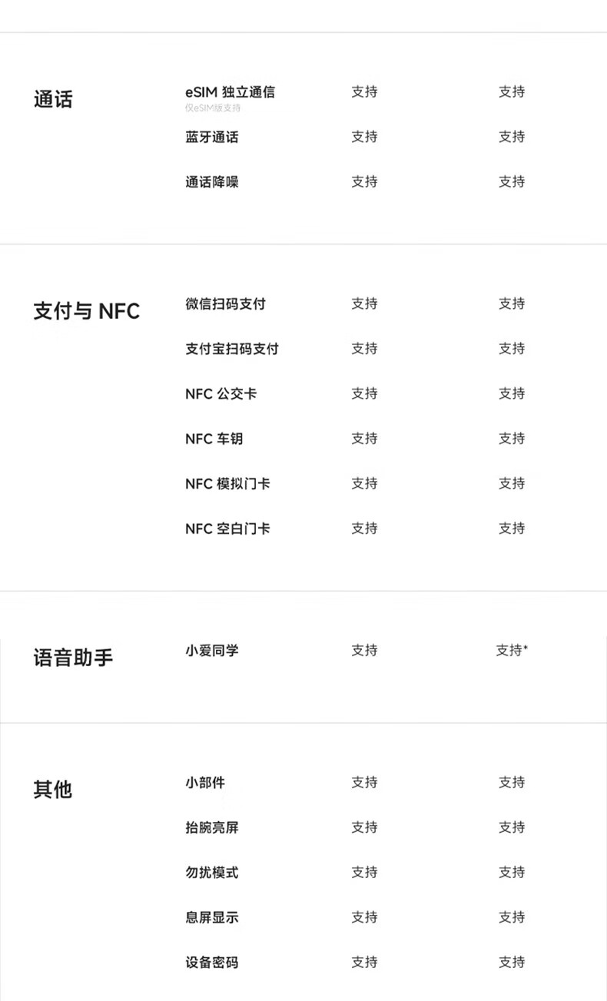Select the 小爱同学 feature label
607x1001 pixels.
pyautogui.click(x=212, y=651)
